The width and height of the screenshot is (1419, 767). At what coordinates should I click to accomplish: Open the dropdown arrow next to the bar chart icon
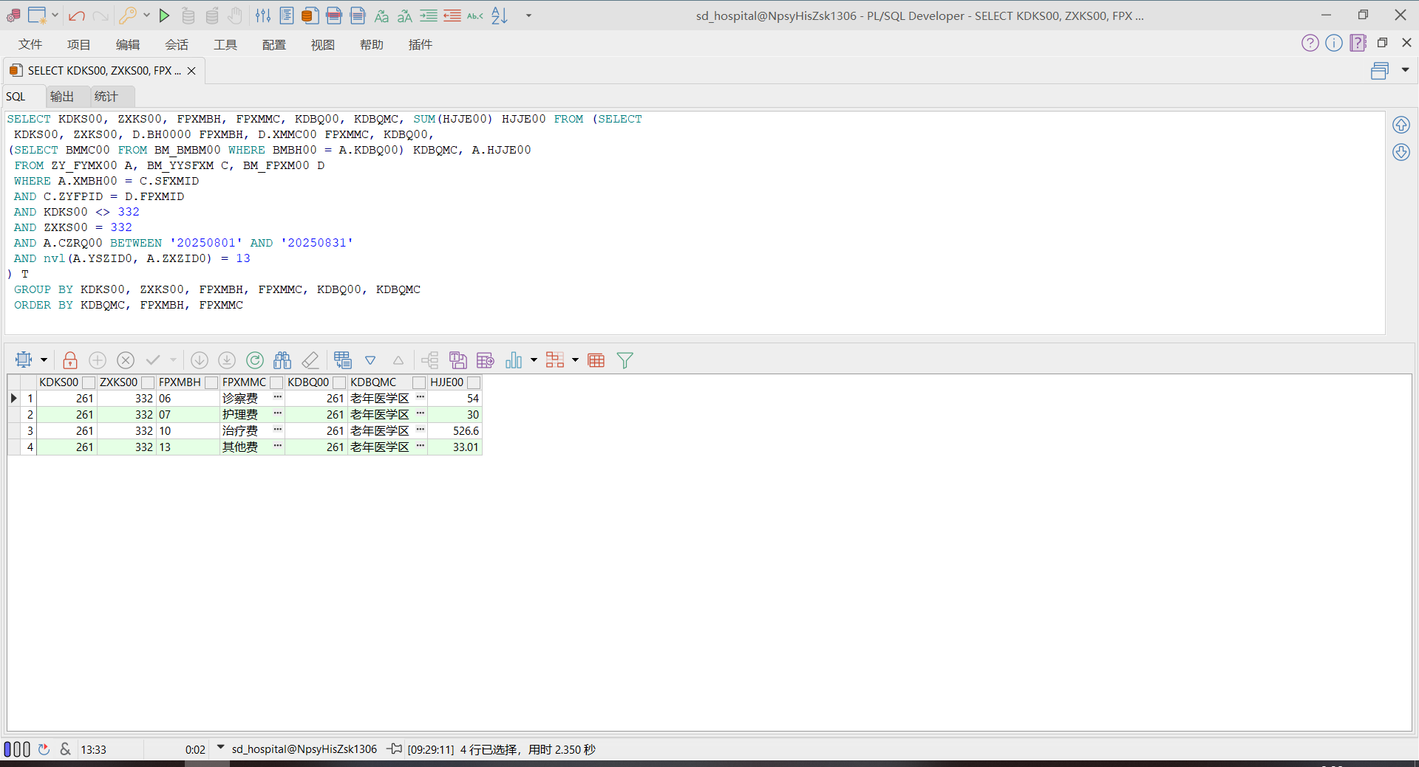pyautogui.click(x=534, y=360)
